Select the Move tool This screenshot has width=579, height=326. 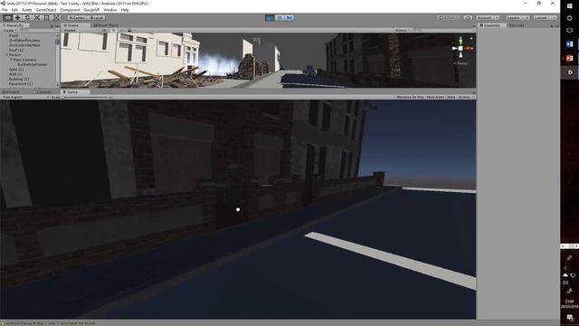17,17
